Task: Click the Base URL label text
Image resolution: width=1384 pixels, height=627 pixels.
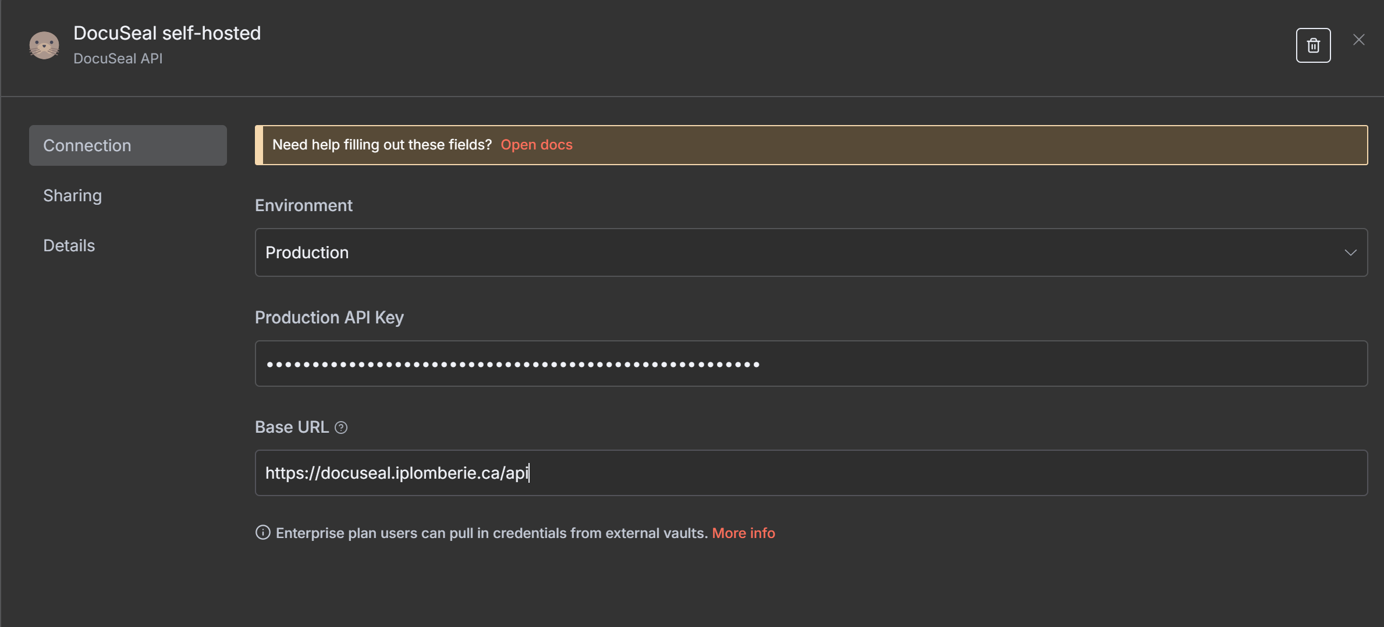Action: tap(292, 427)
